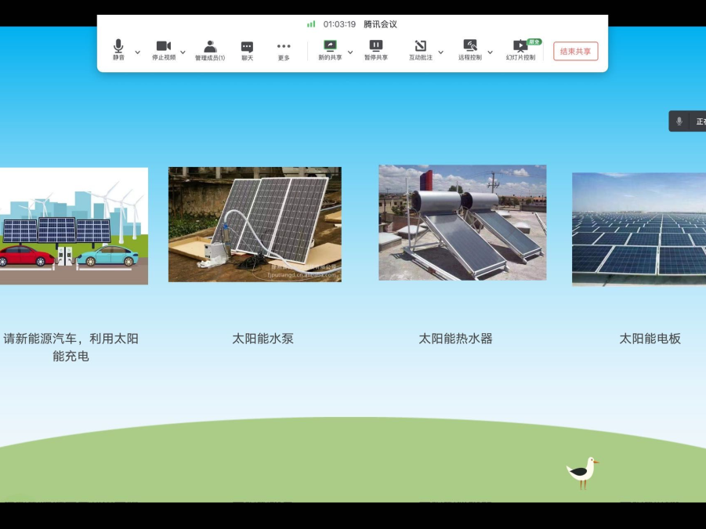Open annotation options arrow beside 互动批注

pos(441,53)
